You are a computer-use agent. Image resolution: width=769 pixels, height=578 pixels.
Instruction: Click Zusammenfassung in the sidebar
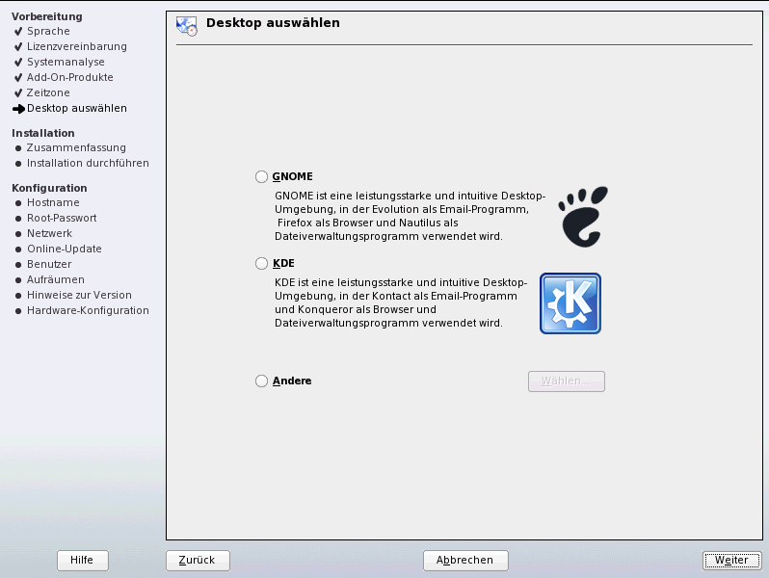(76, 147)
